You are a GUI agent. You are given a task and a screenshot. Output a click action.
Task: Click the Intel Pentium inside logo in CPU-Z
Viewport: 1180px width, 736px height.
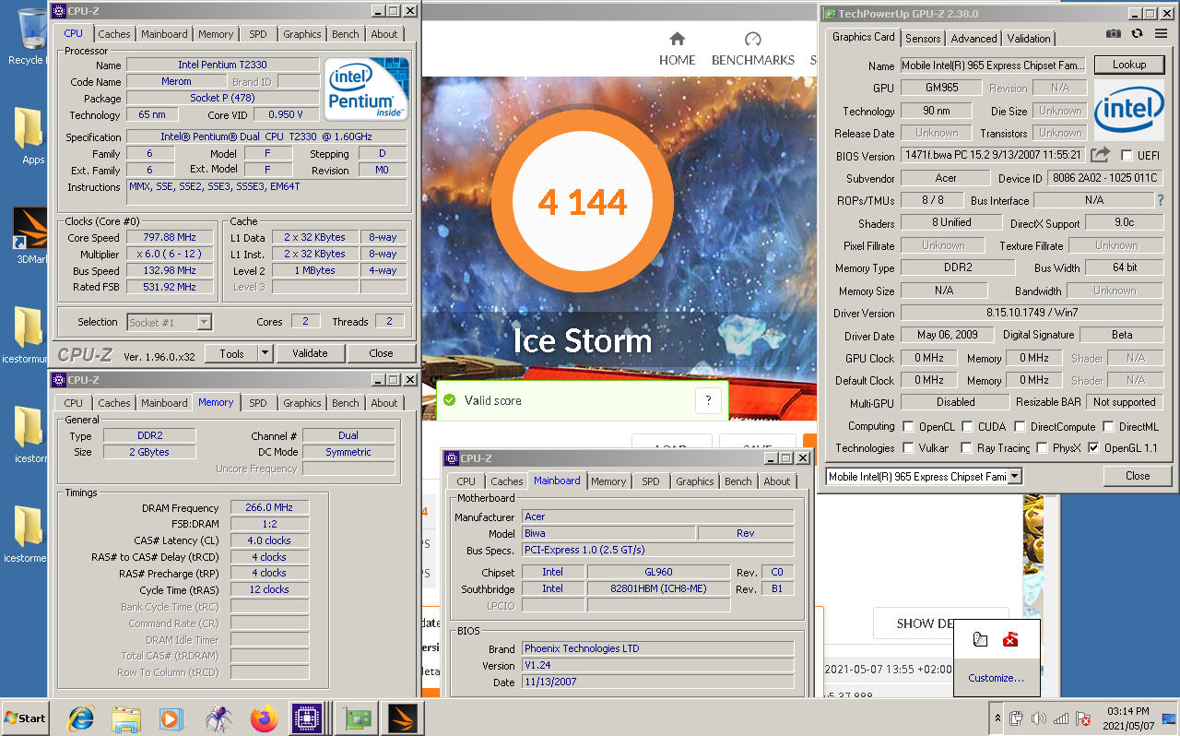point(366,89)
